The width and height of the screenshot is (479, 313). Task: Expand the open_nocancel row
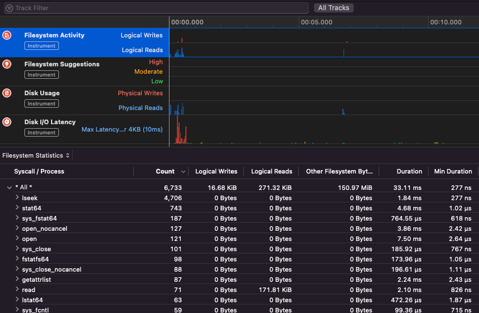click(x=17, y=229)
